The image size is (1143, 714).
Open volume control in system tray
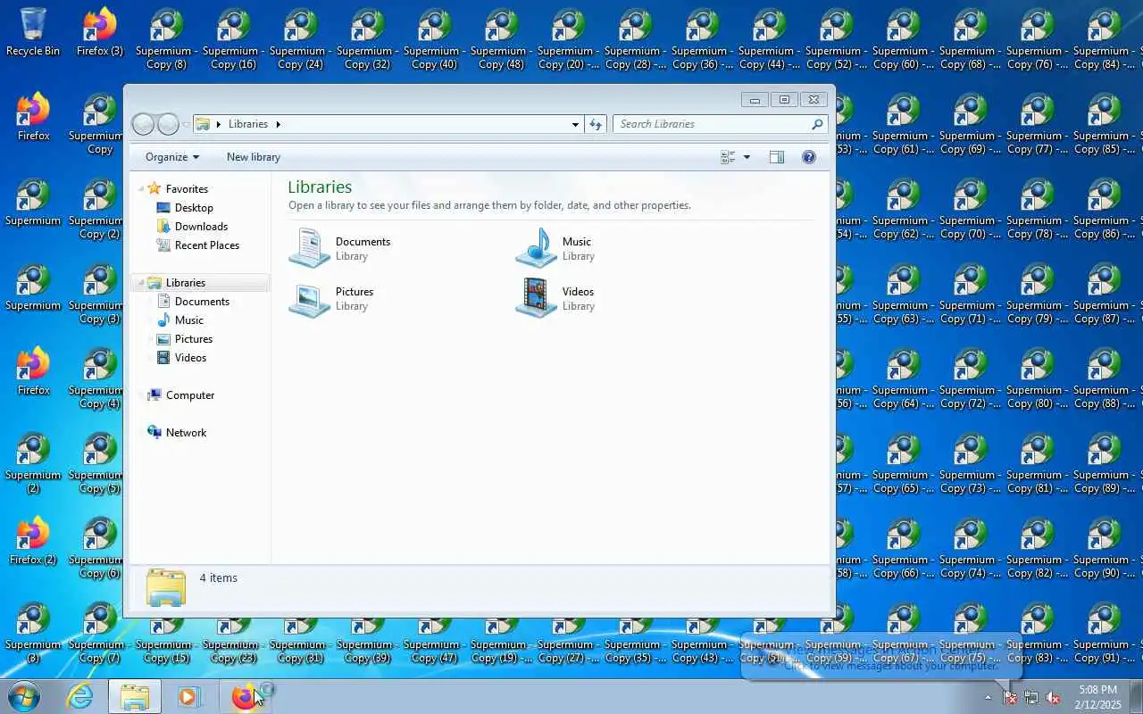(1053, 697)
